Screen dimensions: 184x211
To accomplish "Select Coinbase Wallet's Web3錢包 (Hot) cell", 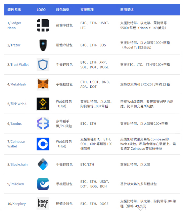I will click(x=64, y=144).
